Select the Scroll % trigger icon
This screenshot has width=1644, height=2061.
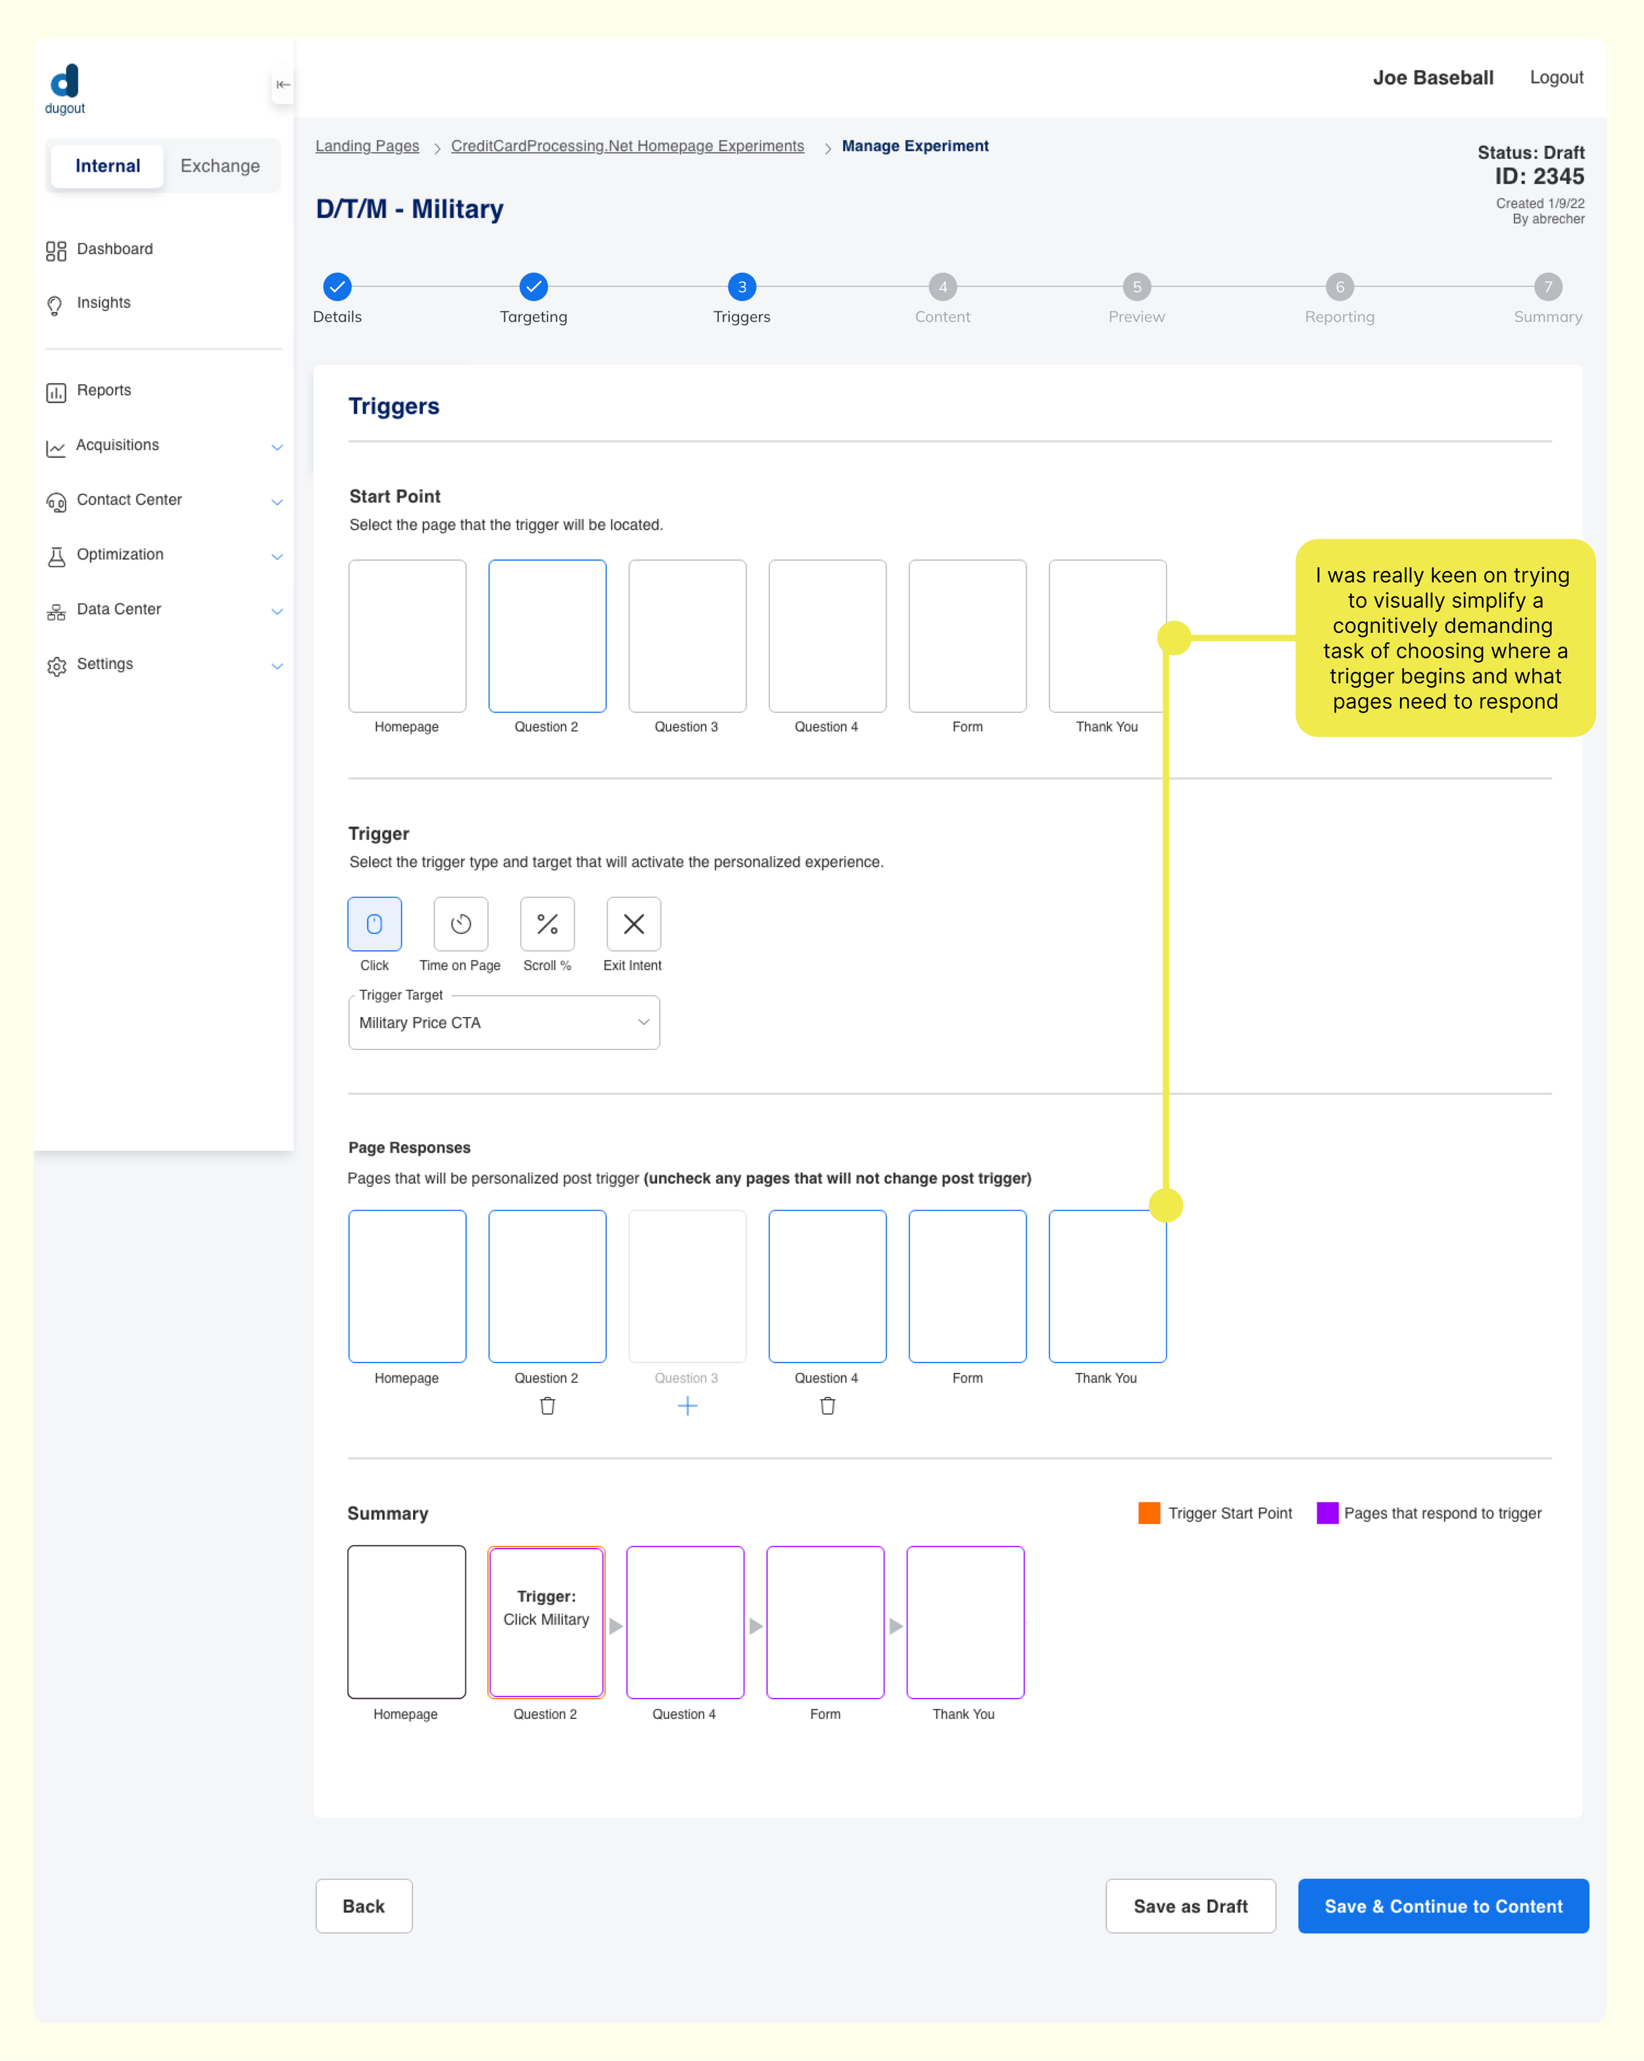pos(546,924)
